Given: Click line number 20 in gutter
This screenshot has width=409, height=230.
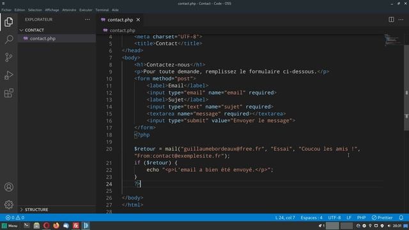Looking at the screenshot, I should [109, 149].
